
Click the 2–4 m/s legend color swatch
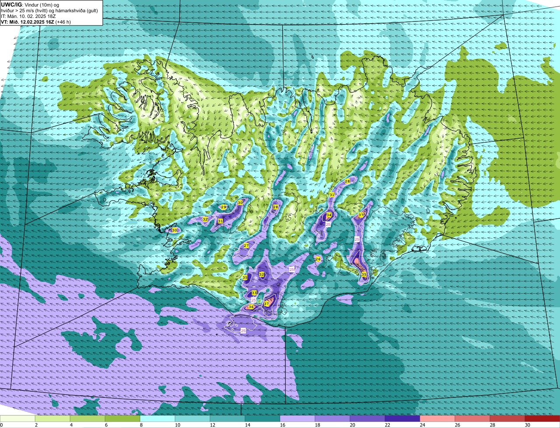[x=52, y=418]
